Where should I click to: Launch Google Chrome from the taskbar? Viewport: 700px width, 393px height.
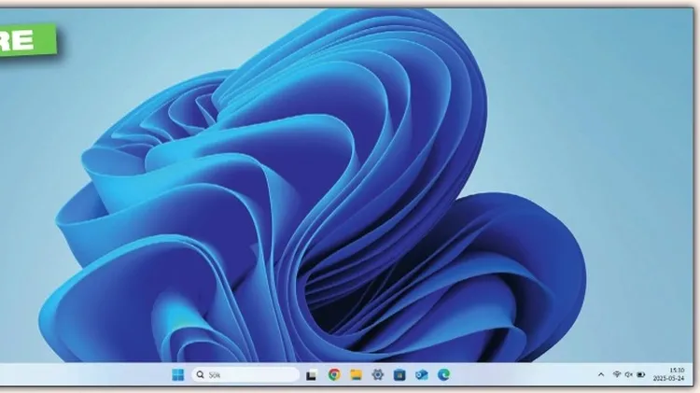click(x=334, y=374)
